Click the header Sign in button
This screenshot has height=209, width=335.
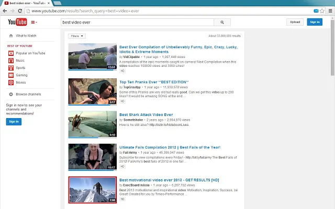(x=315, y=22)
